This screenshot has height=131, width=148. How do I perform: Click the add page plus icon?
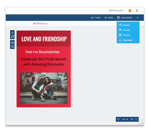pyautogui.click(x=12, y=33)
